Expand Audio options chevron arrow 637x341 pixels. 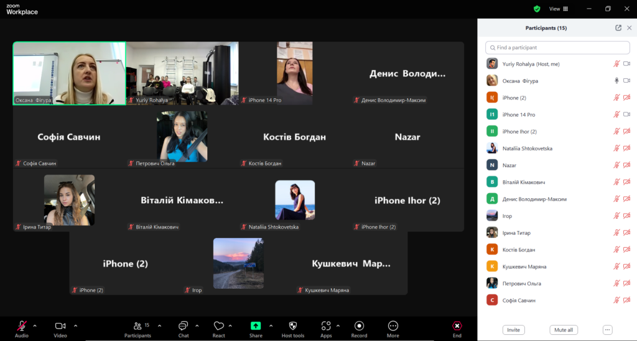coord(35,325)
